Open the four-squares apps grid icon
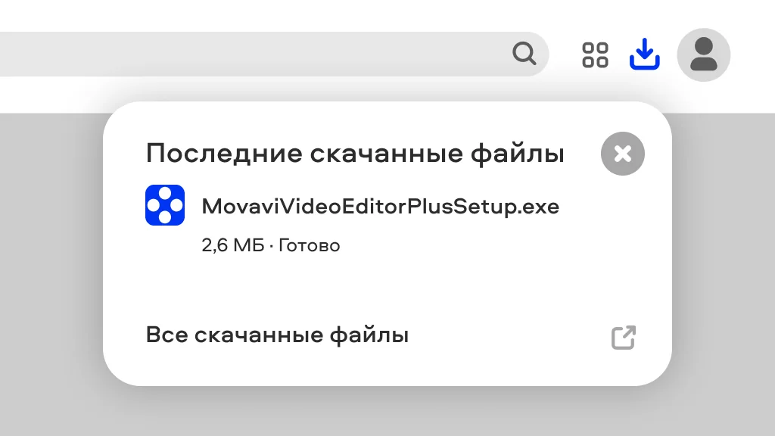 coord(595,54)
